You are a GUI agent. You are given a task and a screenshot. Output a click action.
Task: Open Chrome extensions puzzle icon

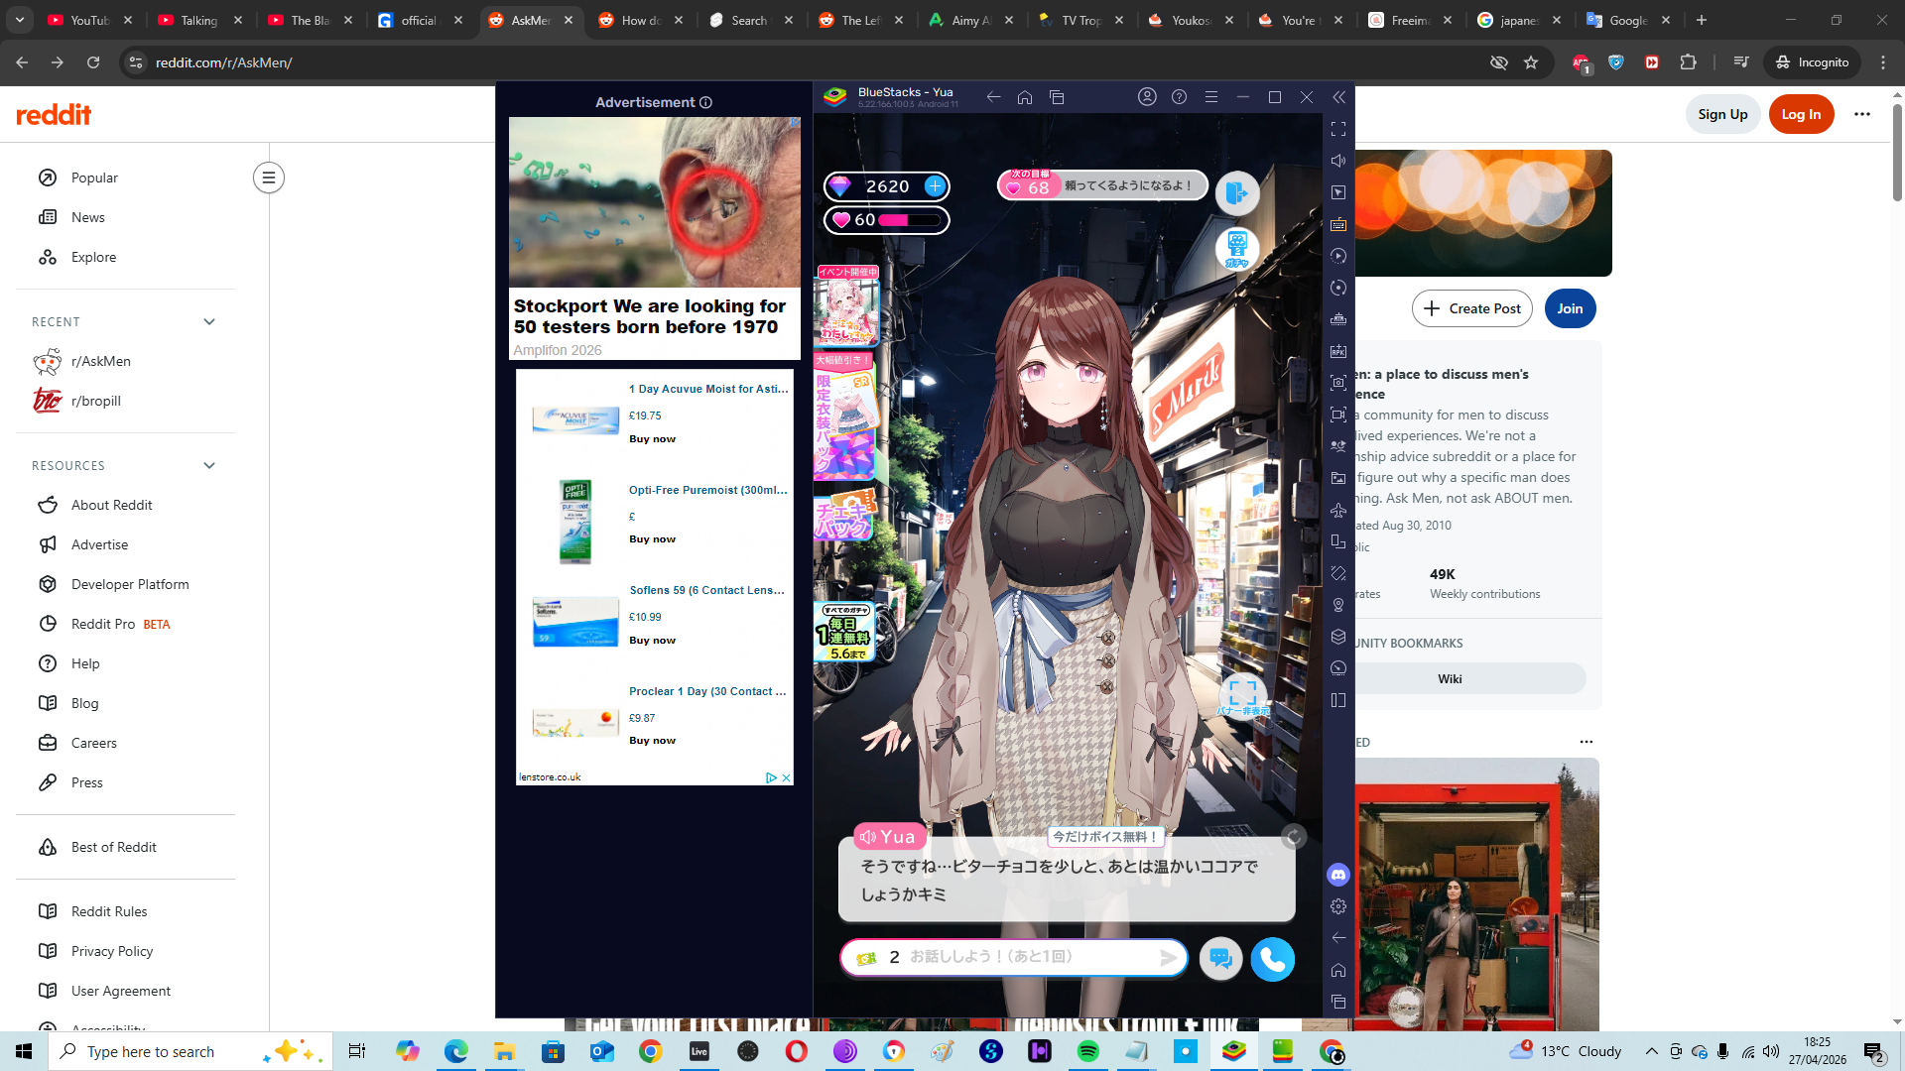(x=1688, y=62)
